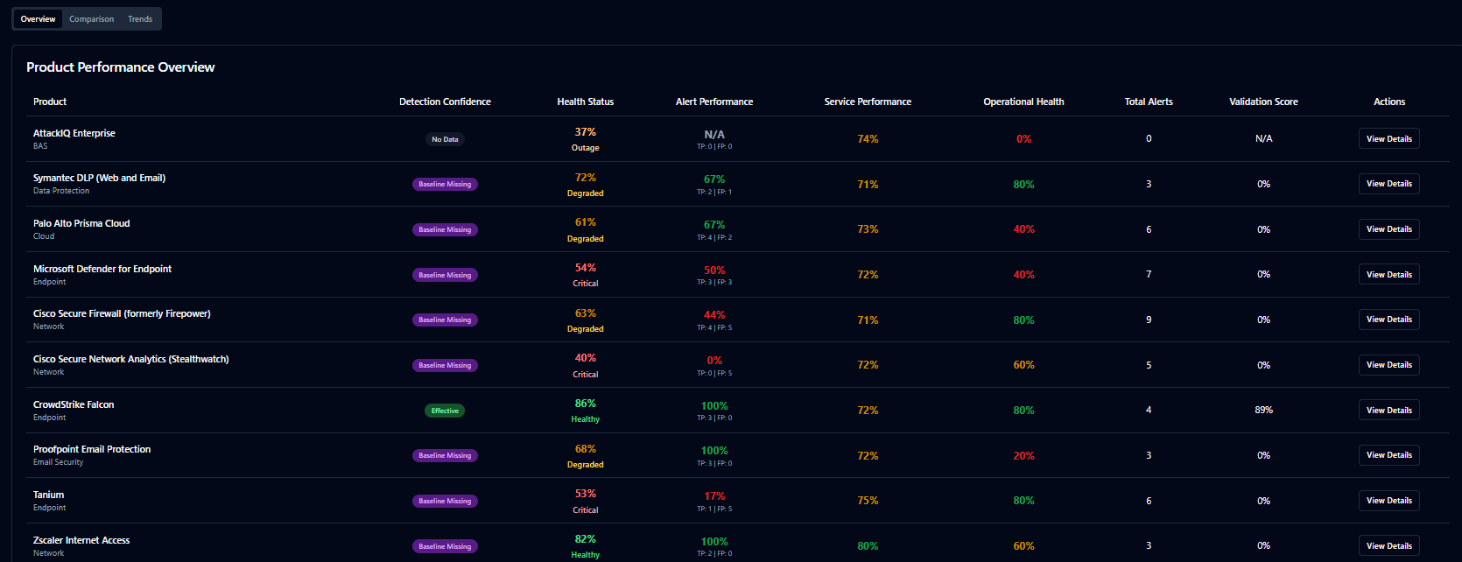Select the Microsoft Defender for Endpoint name
Image resolution: width=1462 pixels, height=562 pixels.
(102, 269)
